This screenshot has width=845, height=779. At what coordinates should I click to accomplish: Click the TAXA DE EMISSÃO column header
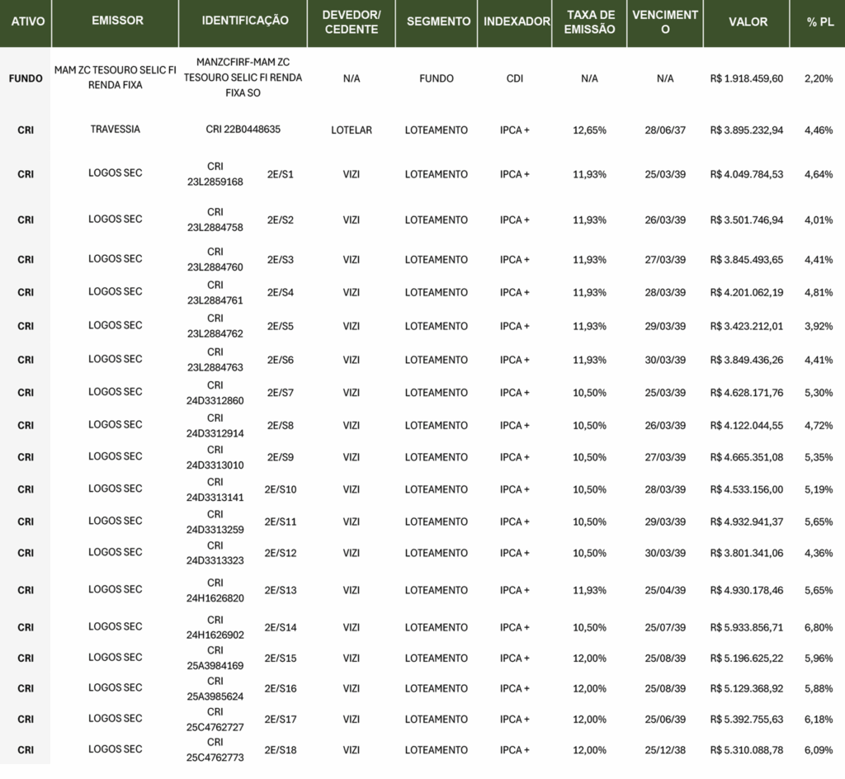click(589, 23)
